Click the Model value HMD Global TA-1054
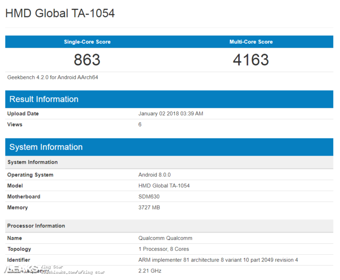Image resolution: width=340 pixels, height=280 pixels. pos(164,186)
